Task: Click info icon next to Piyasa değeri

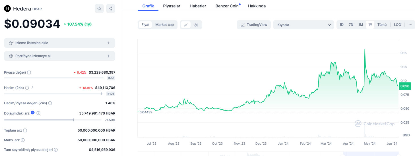Action: click(29, 72)
